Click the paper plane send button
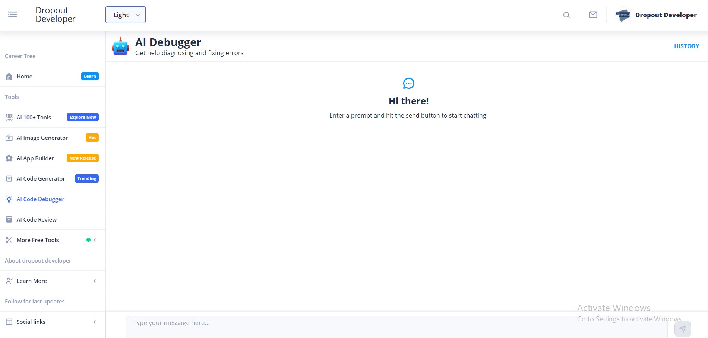This screenshot has width=708, height=338. tap(682, 329)
